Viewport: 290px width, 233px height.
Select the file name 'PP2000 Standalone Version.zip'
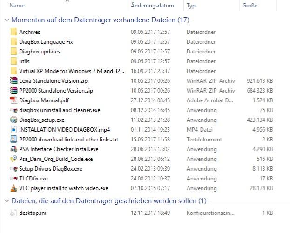point(56,91)
